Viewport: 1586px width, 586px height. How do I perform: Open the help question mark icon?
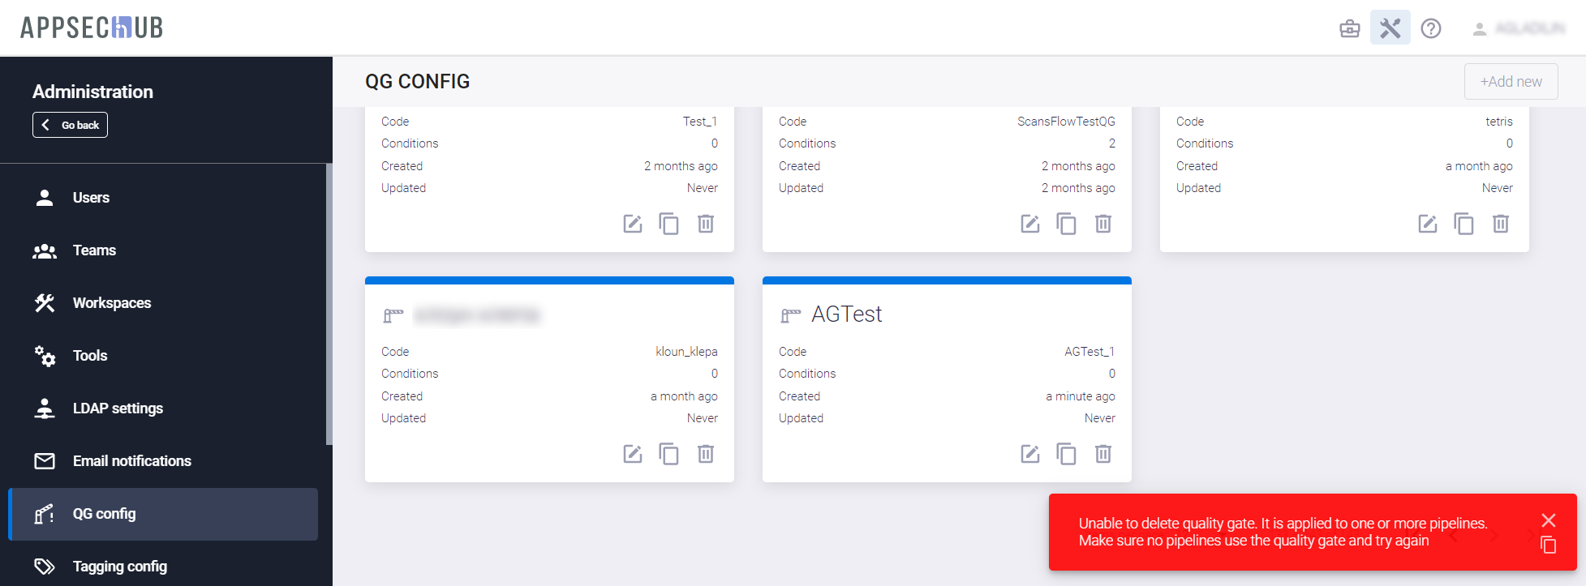click(1431, 28)
